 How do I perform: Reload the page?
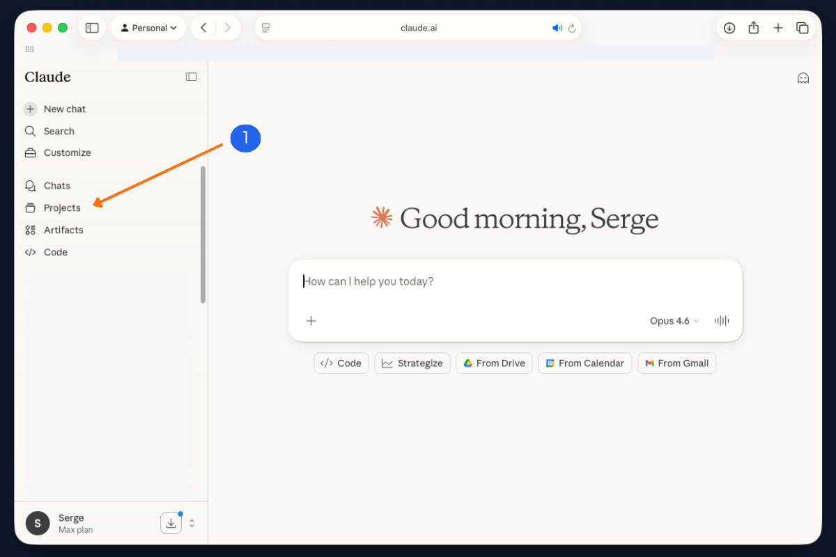pos(572,28)
